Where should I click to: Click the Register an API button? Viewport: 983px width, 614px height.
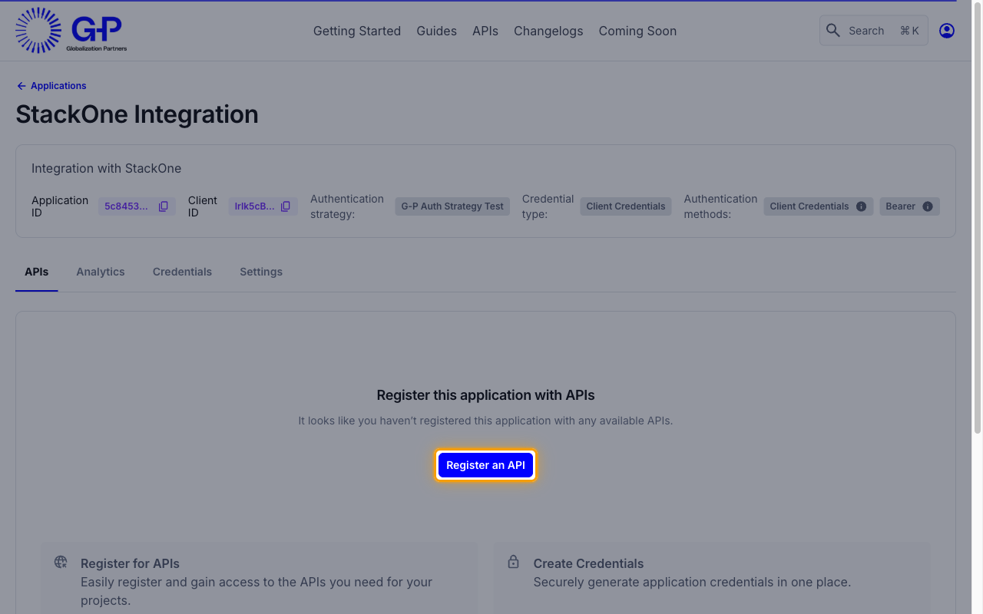[x=485, y=465]
